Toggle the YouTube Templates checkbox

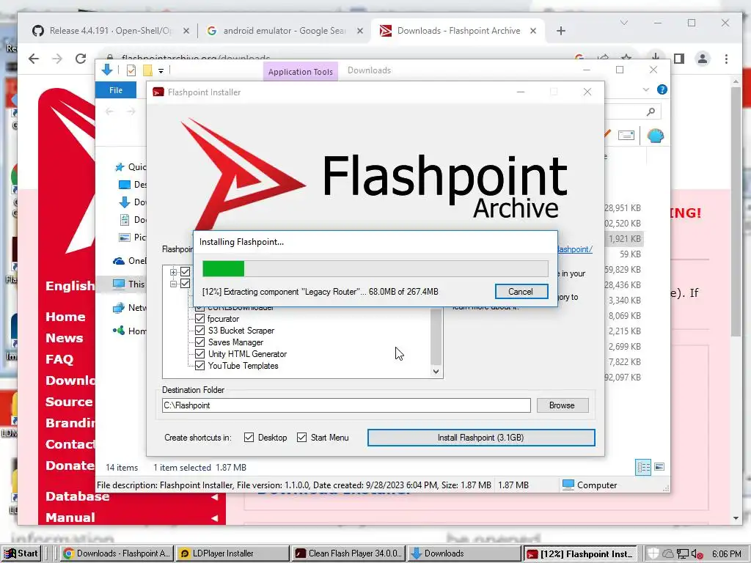pyautogui.click(x=199, y=366)
